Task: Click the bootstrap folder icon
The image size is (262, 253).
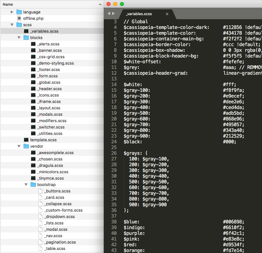Action: point(33,184)
